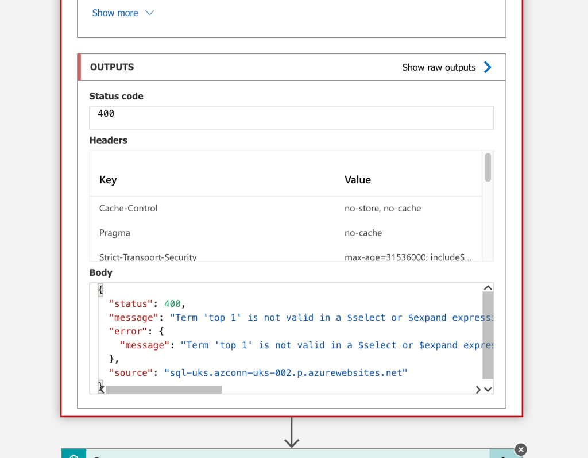Click the sql-uks.azconn-uks-002 source value
Image resolution: width=588 pixels, height=458 pixels.
[x=286, y=373]
